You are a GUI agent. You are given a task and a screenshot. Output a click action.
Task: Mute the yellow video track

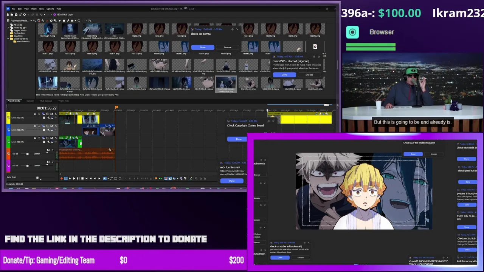point(51,114)
